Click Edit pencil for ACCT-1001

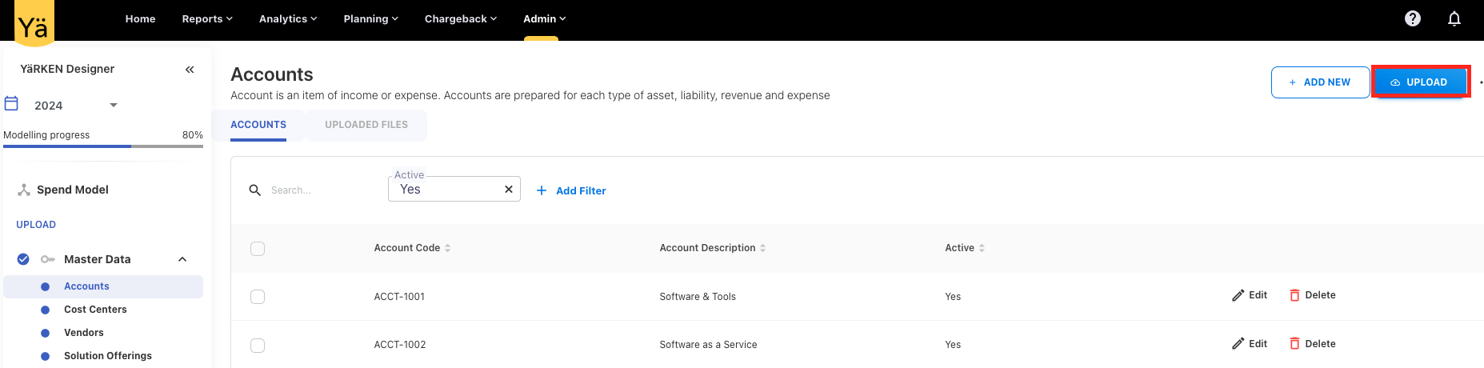[x=1250, y=295]
